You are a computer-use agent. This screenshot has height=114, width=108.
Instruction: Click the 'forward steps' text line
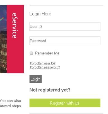[x=10, y=106]
